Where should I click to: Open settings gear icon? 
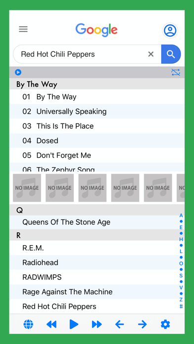point(165,324)
